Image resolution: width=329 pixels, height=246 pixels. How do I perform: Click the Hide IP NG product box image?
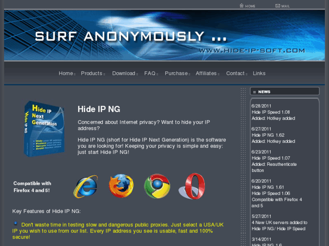pos(44,129)
